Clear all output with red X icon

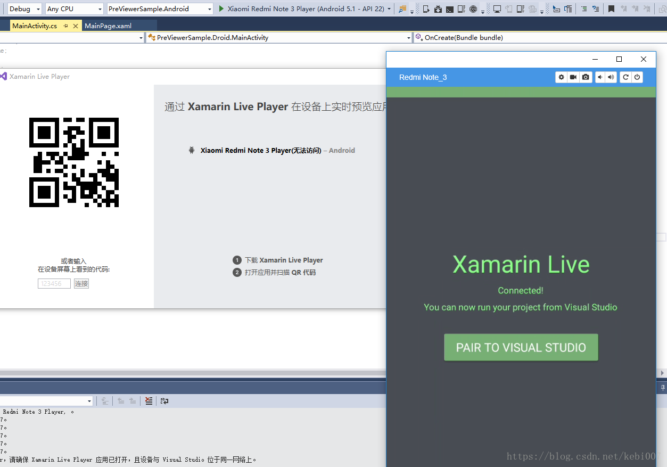point(149,401)
